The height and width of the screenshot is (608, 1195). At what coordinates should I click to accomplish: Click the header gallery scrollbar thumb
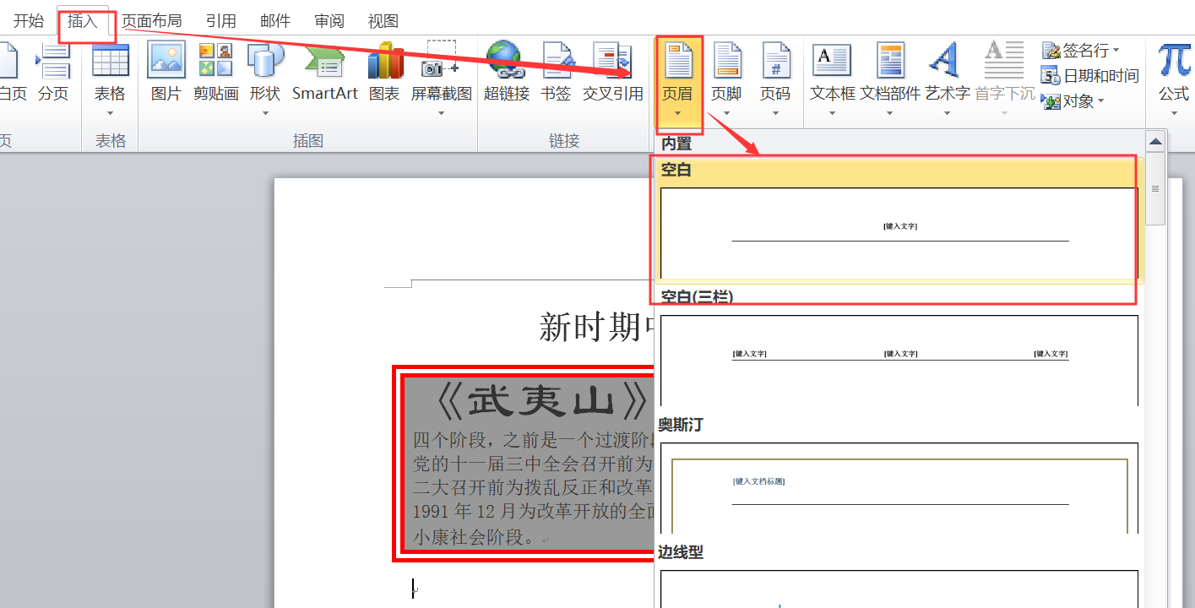pos(1155,188)
